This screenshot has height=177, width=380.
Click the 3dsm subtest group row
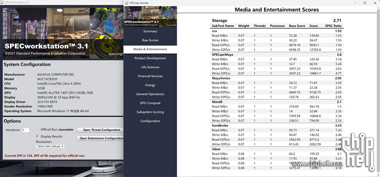(x=276, y=149)
